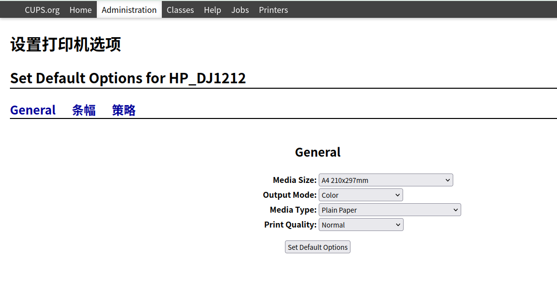Viewport: 557px width, 289px height.
Task: Click the 'Print Quality:' field label
Action: pyautogui.click(x=290, y=225)
